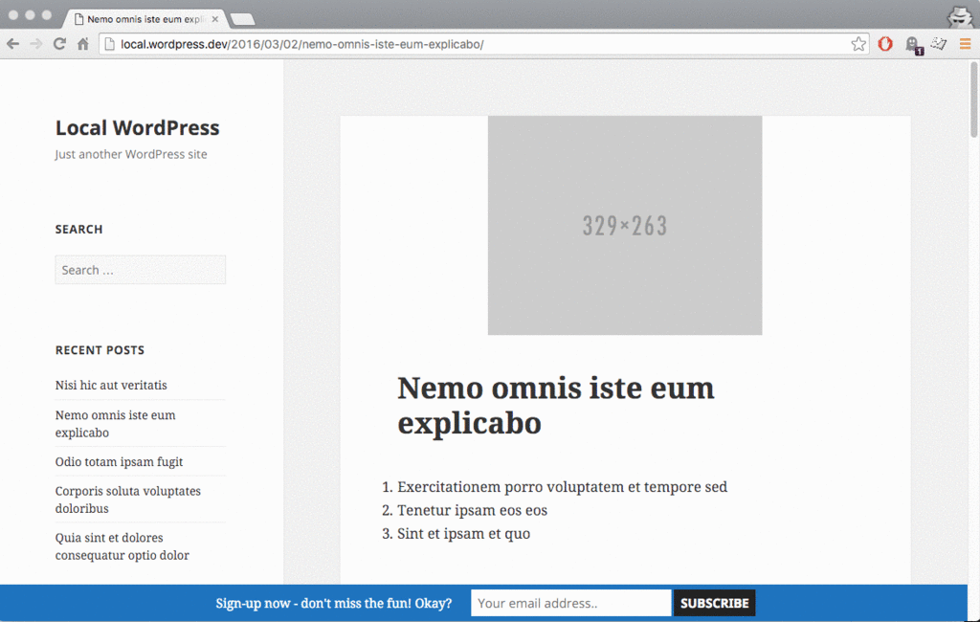Open the Nisi hic aut veritatis post
Screen dimensions: 980x622
coord(111,385)
